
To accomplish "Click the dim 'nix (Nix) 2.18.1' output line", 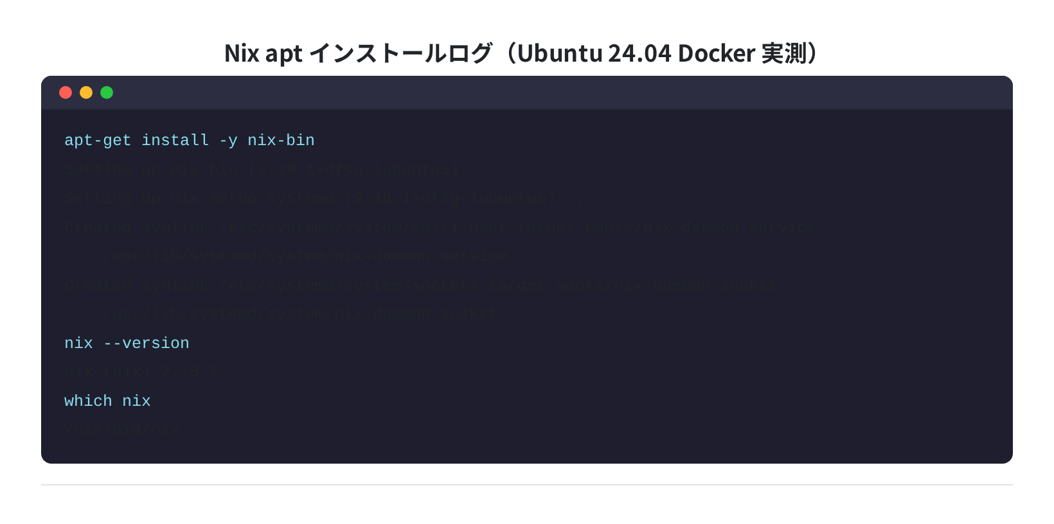I will click(x=141, y=372).
